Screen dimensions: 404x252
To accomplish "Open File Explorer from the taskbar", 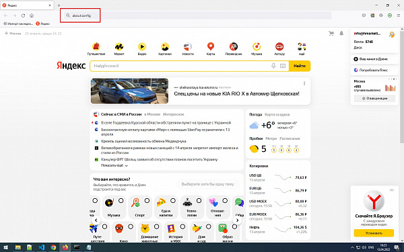I will (18, 247).
